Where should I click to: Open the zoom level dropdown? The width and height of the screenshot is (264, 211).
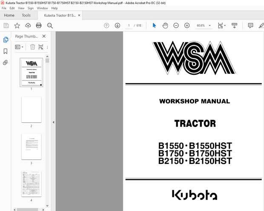pos(209,25)
